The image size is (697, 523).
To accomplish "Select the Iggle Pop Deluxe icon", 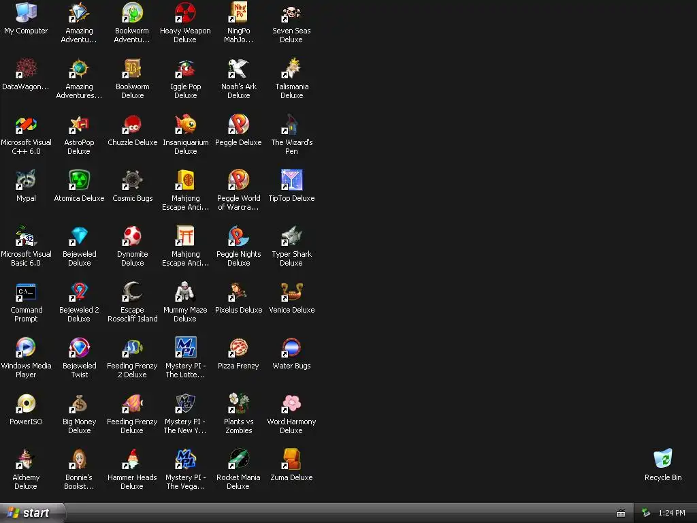I will [x=185, y=68].
